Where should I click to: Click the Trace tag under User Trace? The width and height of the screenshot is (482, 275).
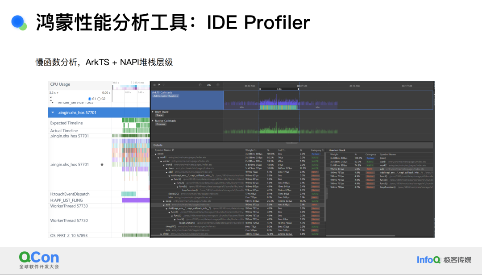click(159, 115)
